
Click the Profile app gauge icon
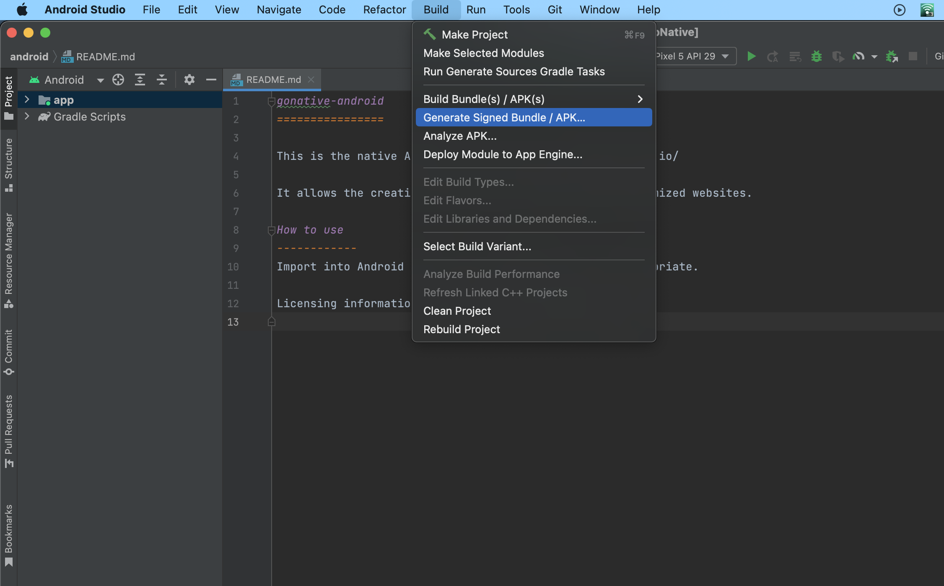click(x=858, y=56)
